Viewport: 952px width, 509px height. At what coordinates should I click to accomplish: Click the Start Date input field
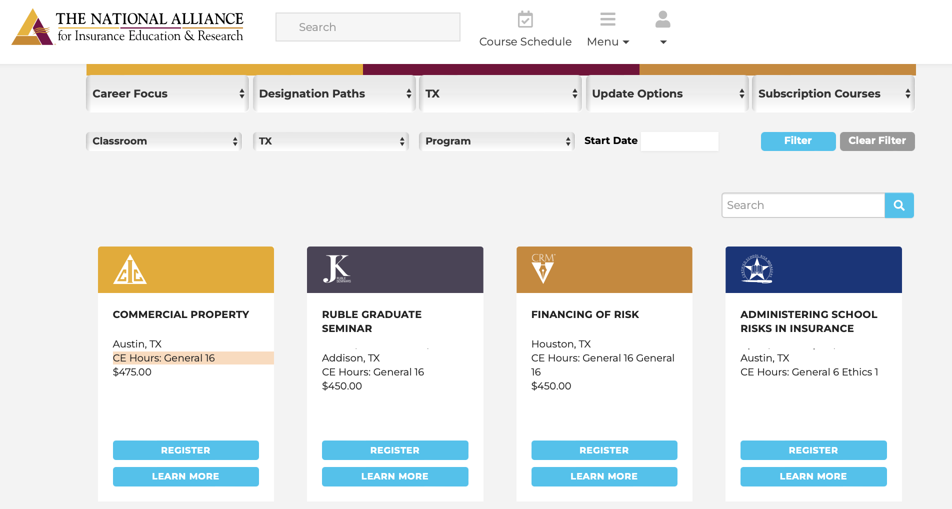click(679, 141)
